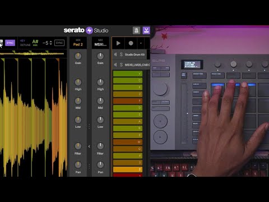Screen dimensions: 269x202
Task: Select the pad row labeled S
Action: pos(128,114)
